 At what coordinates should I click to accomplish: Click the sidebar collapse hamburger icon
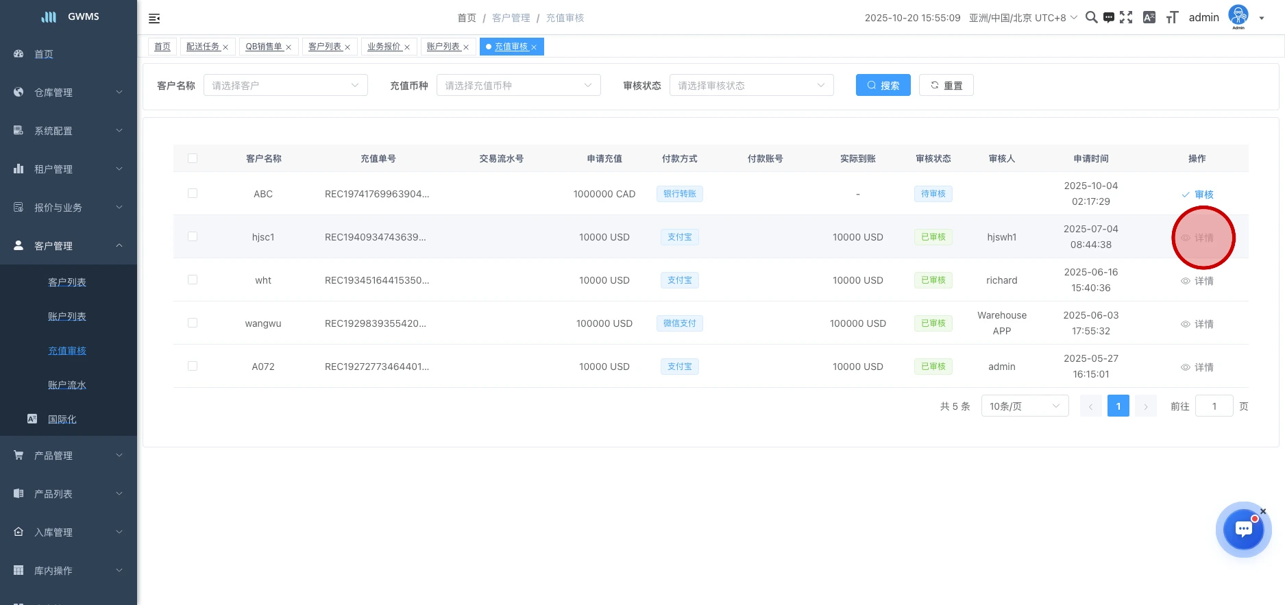click(x=154, y=18)
